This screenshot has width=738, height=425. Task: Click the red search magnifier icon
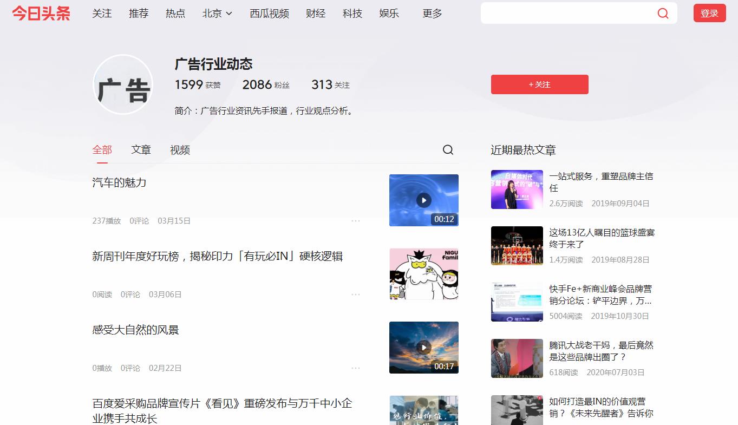click(x=663, y=13)
